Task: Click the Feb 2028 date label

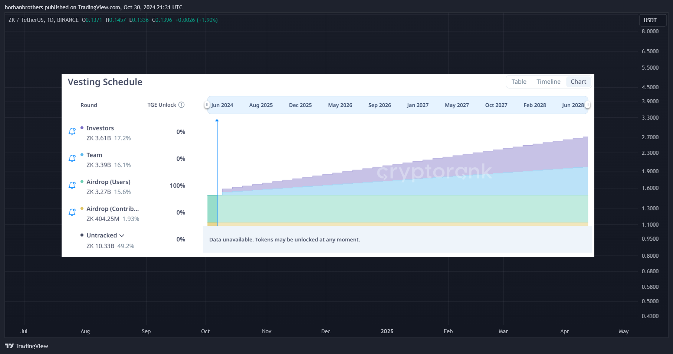Action: [535, 105]
